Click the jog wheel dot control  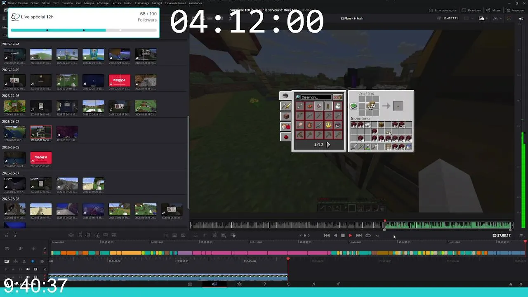click(304, 236)
